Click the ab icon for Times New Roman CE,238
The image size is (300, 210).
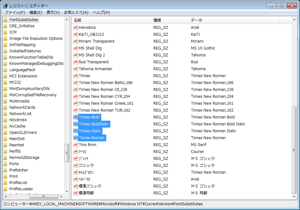76,90
